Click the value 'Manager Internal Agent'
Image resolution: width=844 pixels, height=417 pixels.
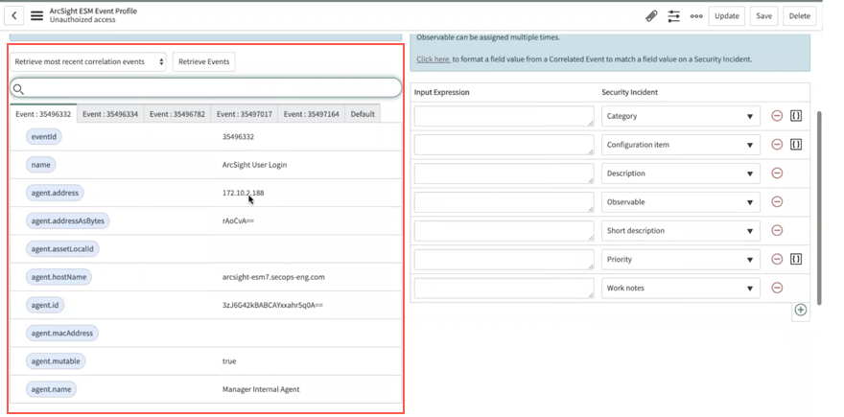pos(261,389)
